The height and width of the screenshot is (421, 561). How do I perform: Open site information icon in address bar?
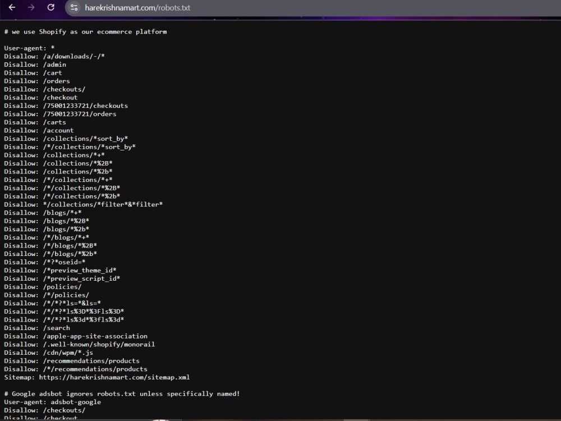click(x=74, y=7)
